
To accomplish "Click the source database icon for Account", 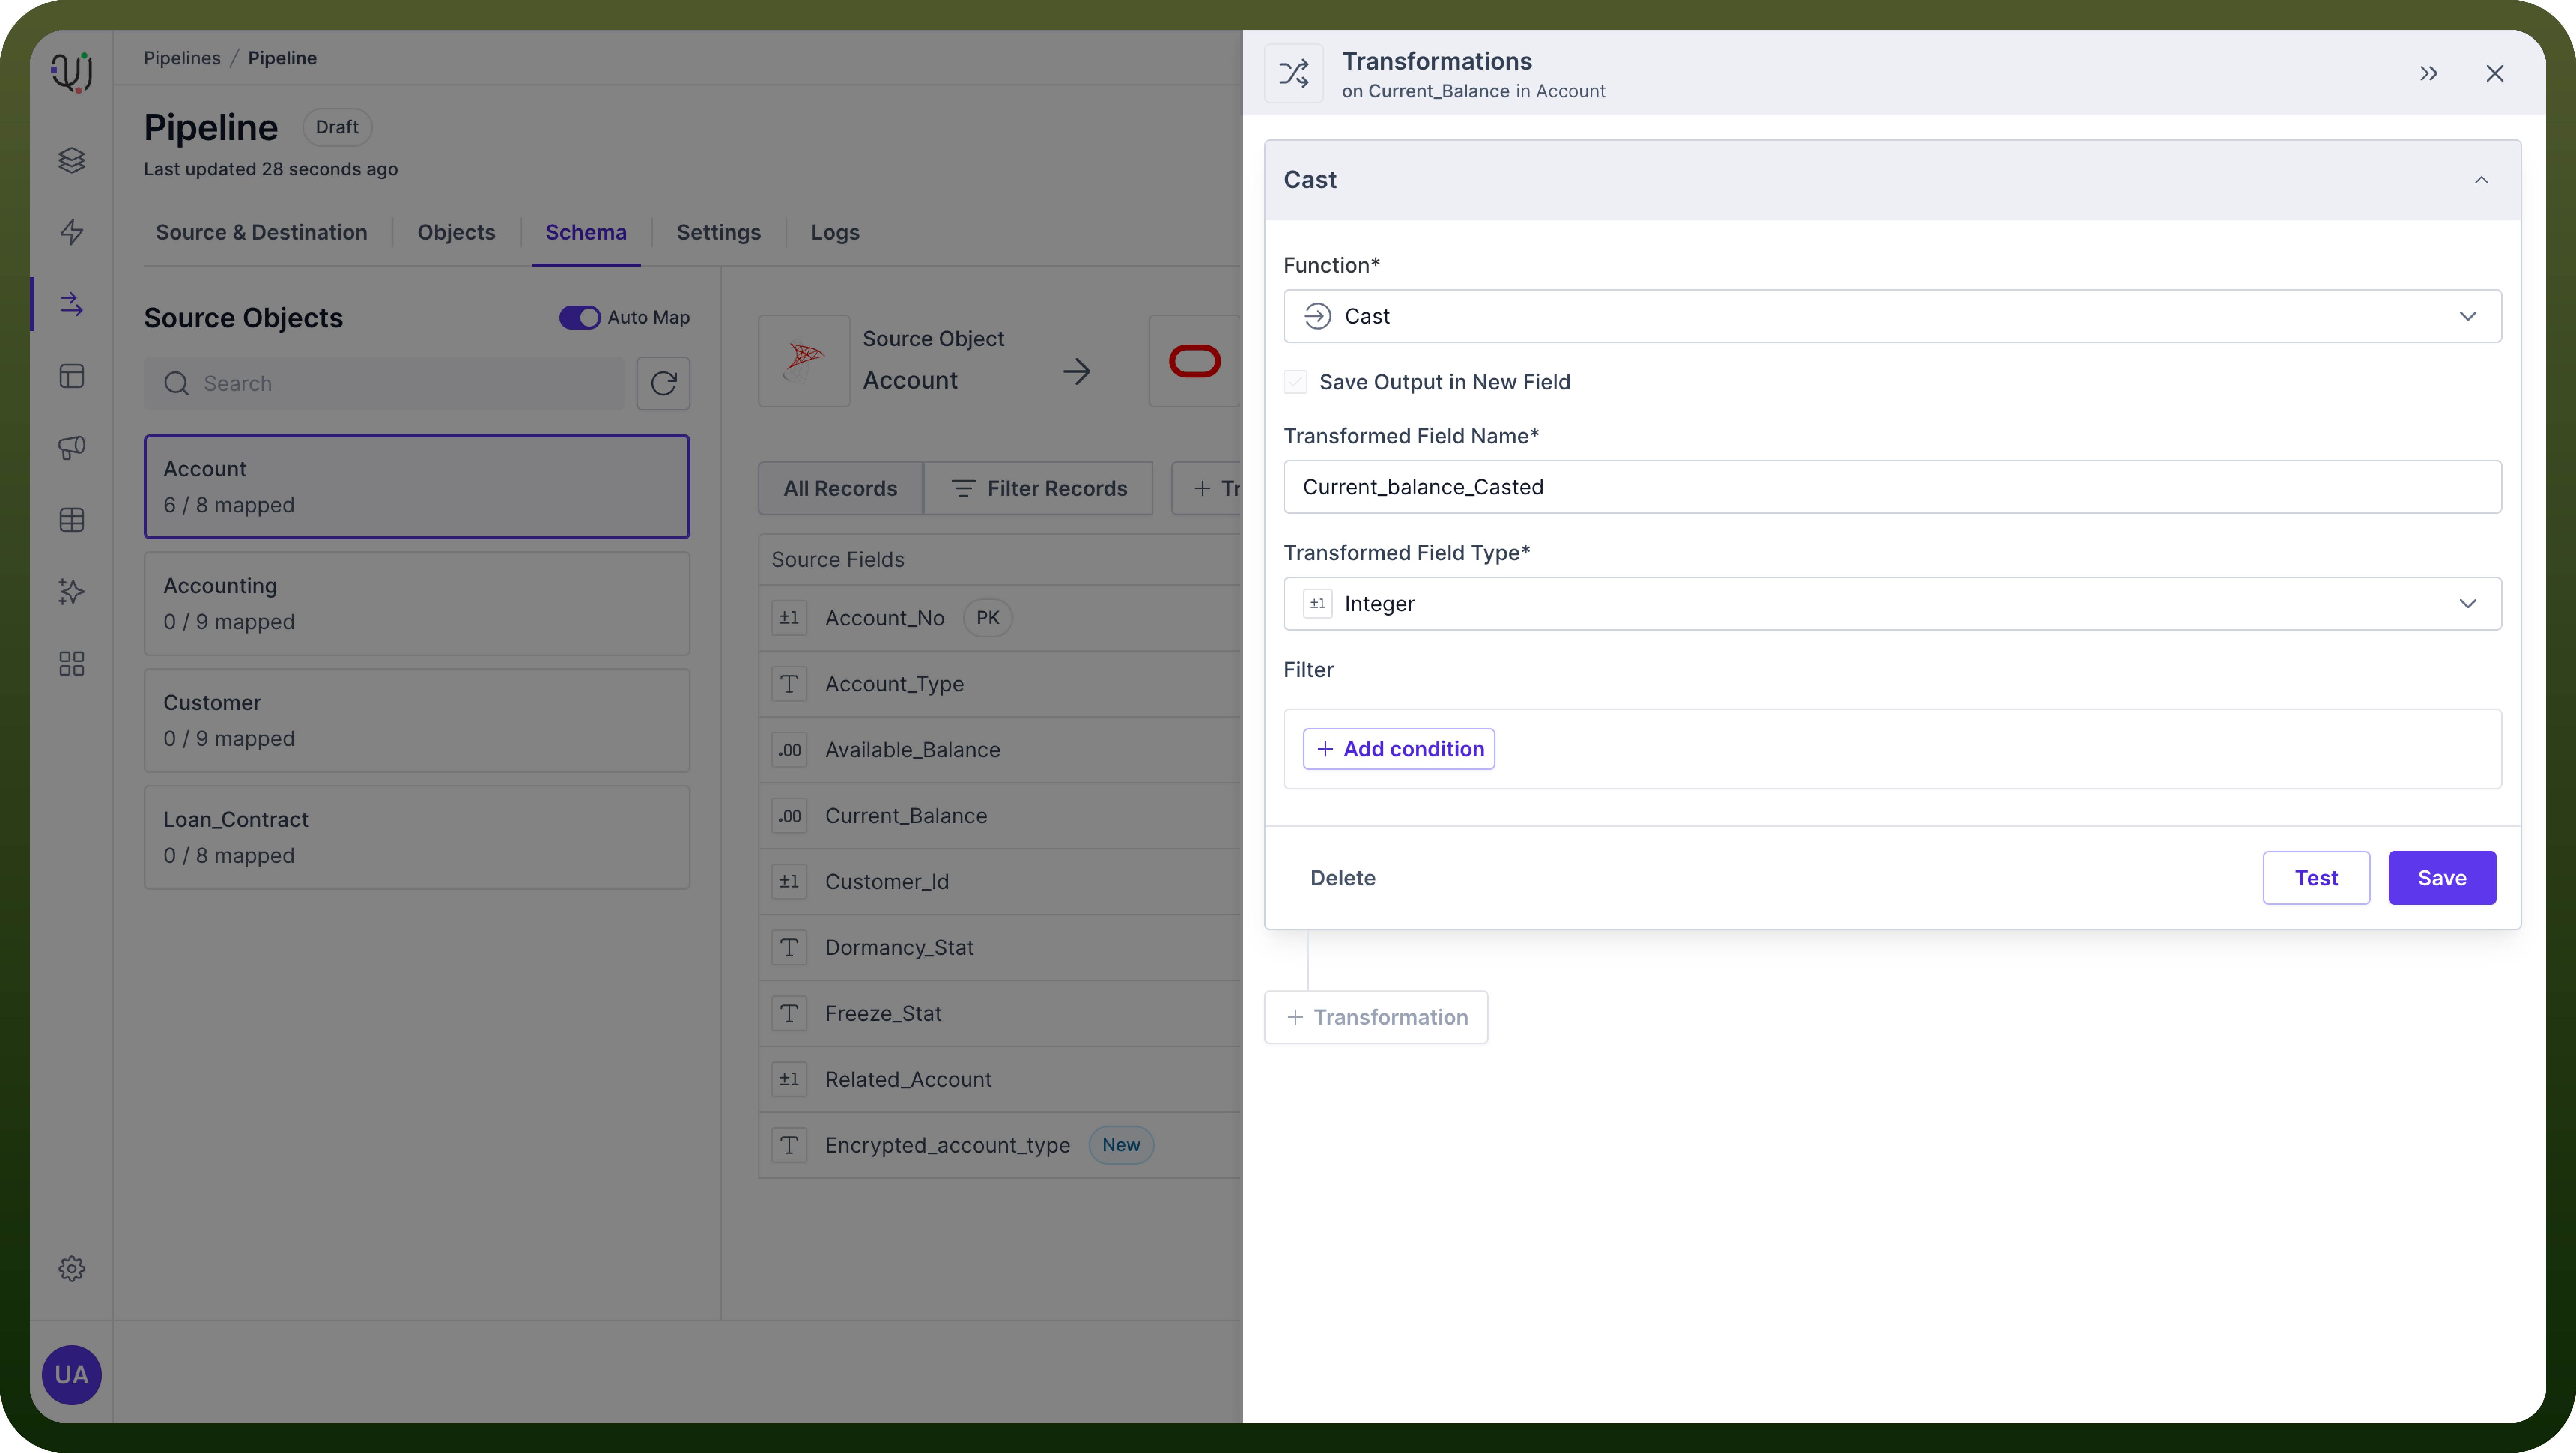I will pyautogui.click(x=804, y=361).
